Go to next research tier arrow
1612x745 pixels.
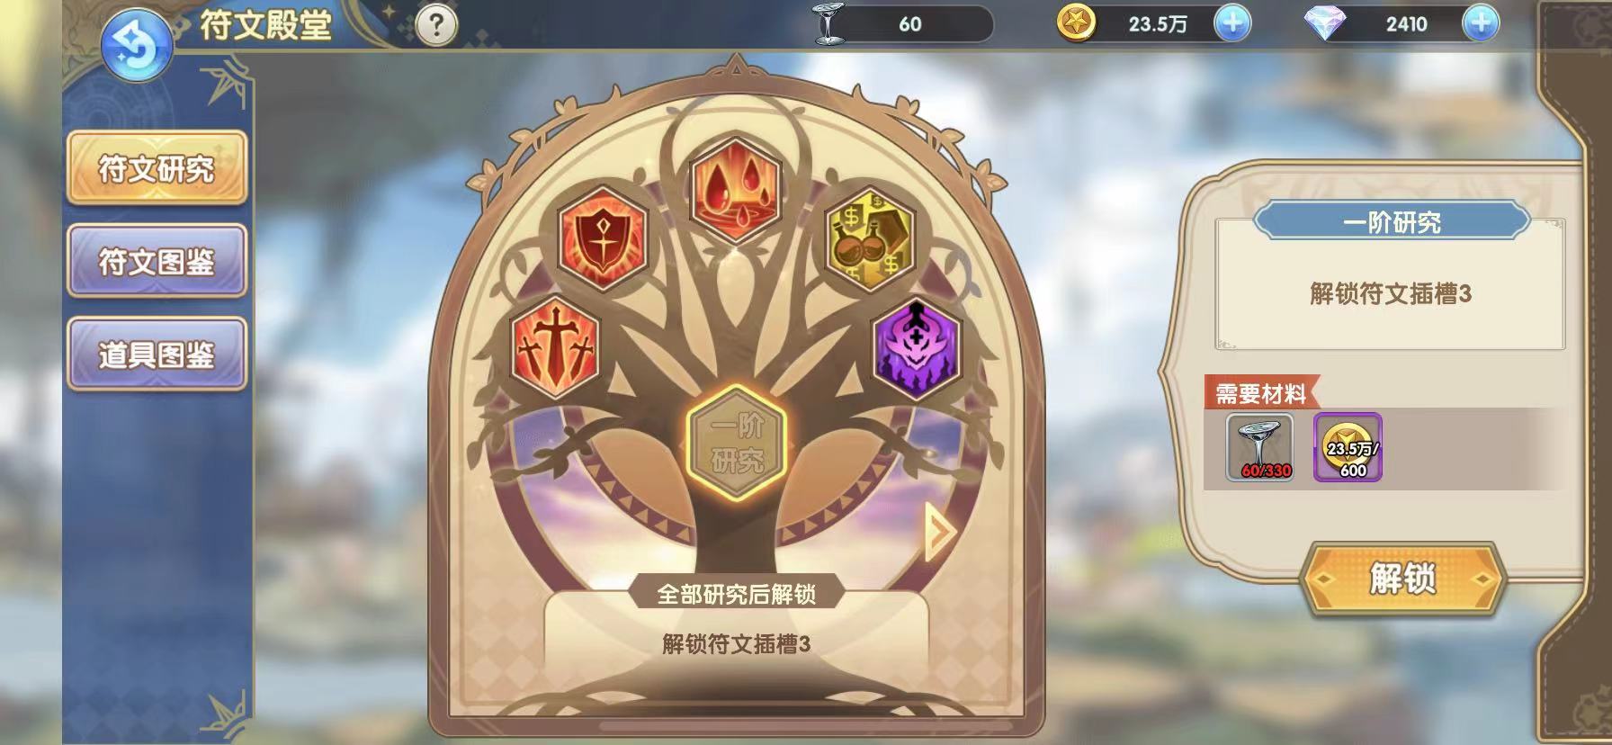(940, 532)
